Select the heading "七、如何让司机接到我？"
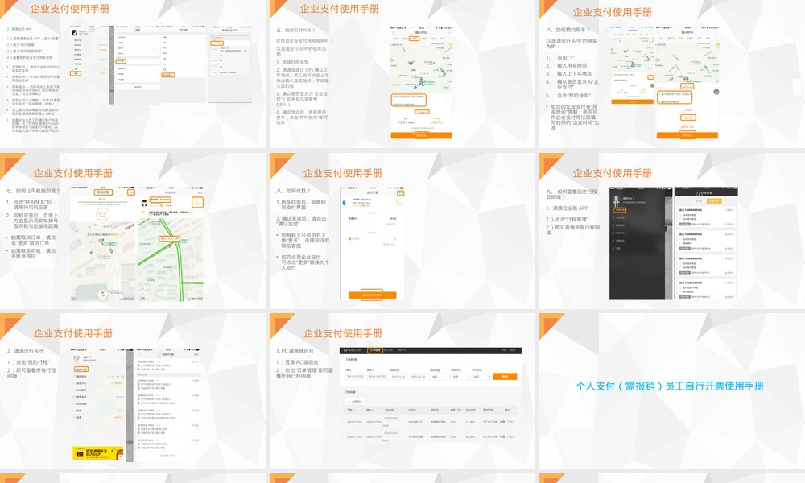Image resolution: width=805 pixels, height=483 pixels. (x=33, y=191)
